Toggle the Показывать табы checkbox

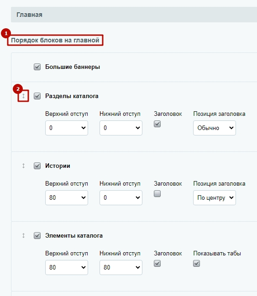pyautogui.click(x=197, y=264)
